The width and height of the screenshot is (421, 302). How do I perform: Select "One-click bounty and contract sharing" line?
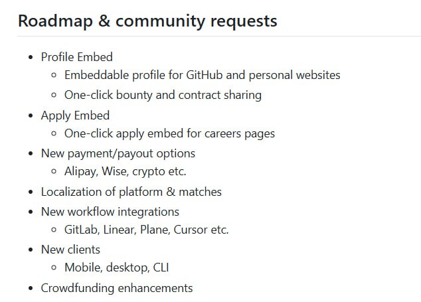pyautogui.click(x=163, y=95)
